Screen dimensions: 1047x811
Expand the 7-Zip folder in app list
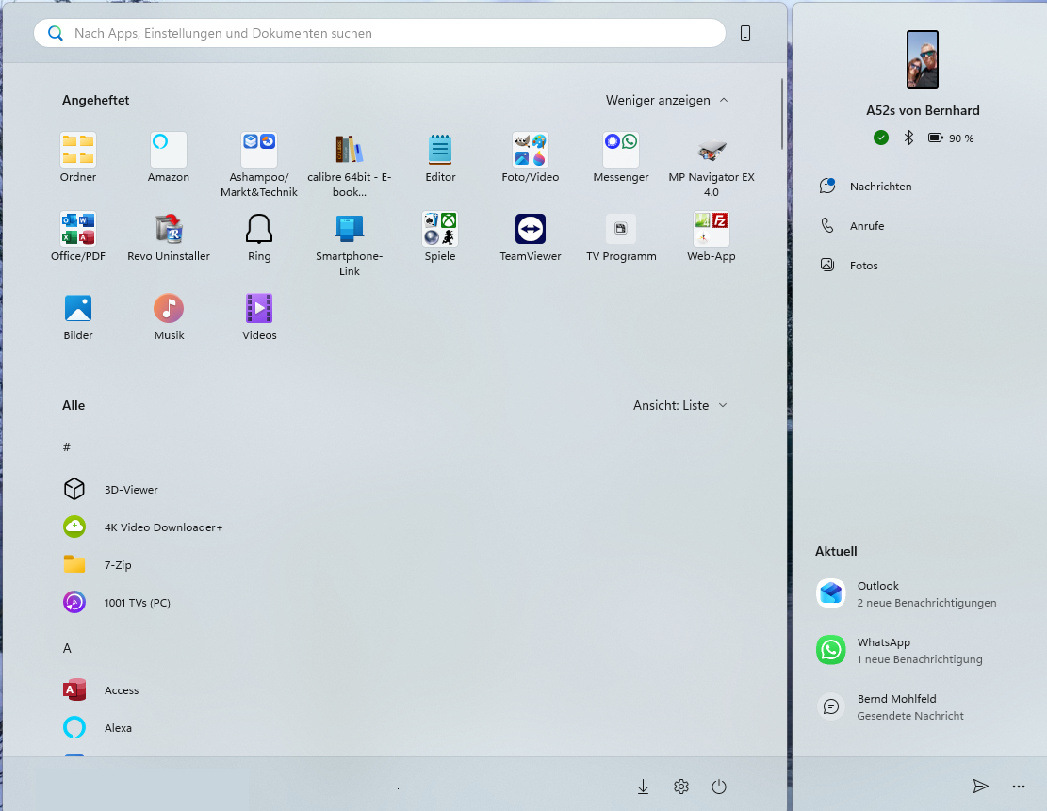click(118, 565)
